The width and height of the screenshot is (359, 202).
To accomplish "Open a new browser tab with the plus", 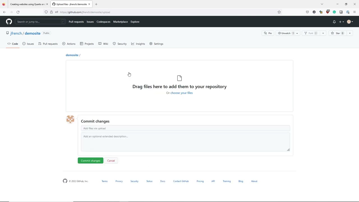I will pos(96,4).
